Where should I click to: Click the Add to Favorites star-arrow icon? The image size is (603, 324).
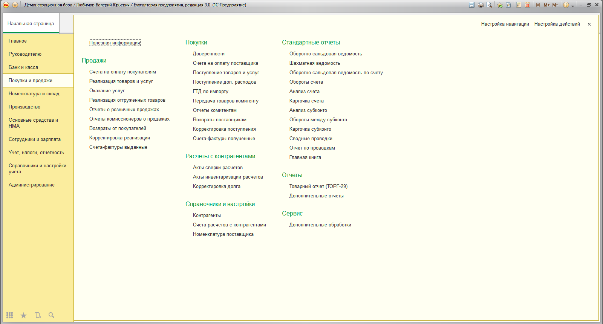[x=500, y=5]
